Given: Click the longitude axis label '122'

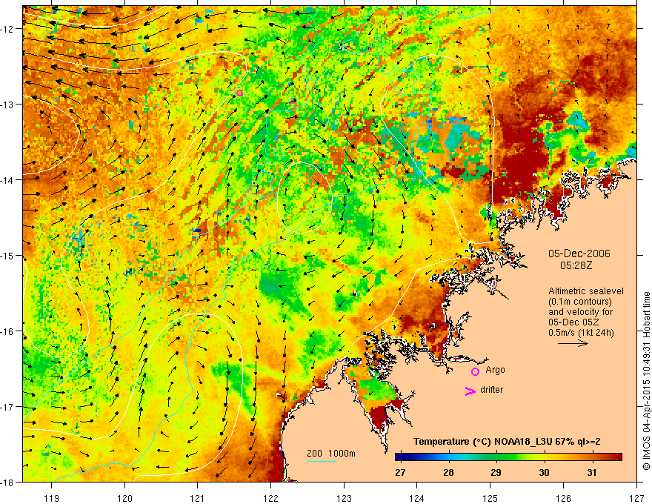Looking at the screenshot, I should pos(270,498).
